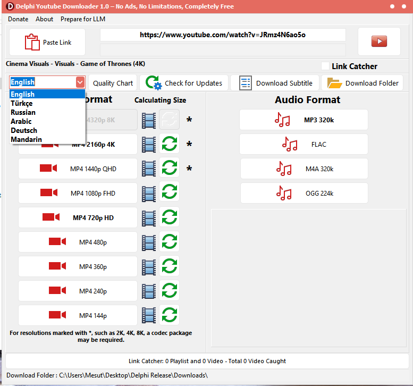Download video as MP4 720p HD
This screenshot has height=386, width=413.
tap(78, 217)
